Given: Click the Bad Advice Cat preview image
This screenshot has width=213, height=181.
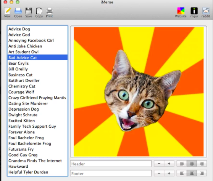Looking at the screenshot, I should coord(139,92).
